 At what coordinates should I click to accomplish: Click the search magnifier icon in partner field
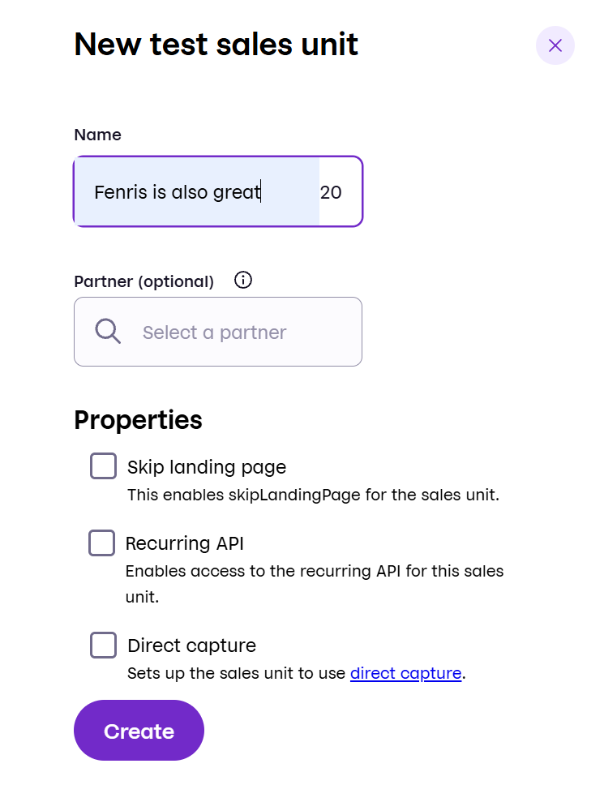click(106, 332)
